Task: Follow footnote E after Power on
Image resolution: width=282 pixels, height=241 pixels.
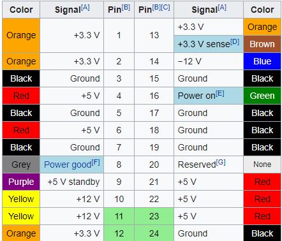Action: point(220,93)
